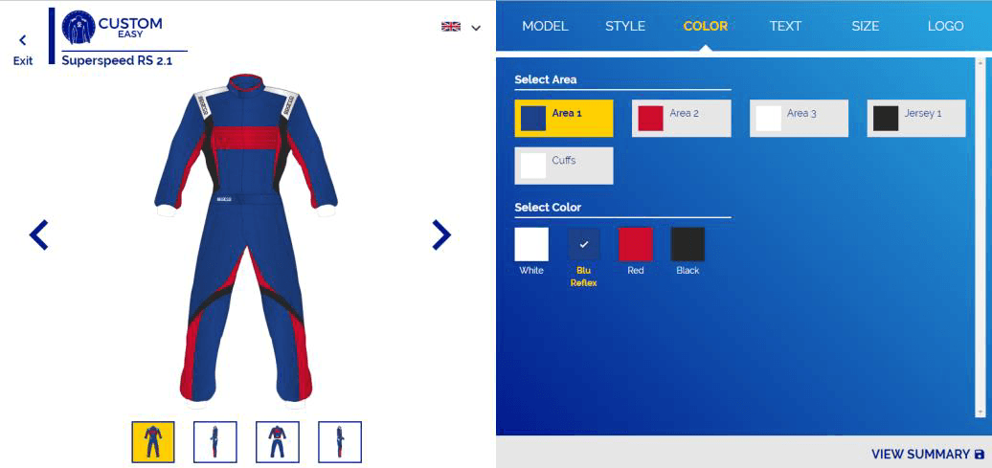The width and height of the screenshot is (992, 468).
Task: Click the Custom Easy logo icon
Action: point(79,27)
